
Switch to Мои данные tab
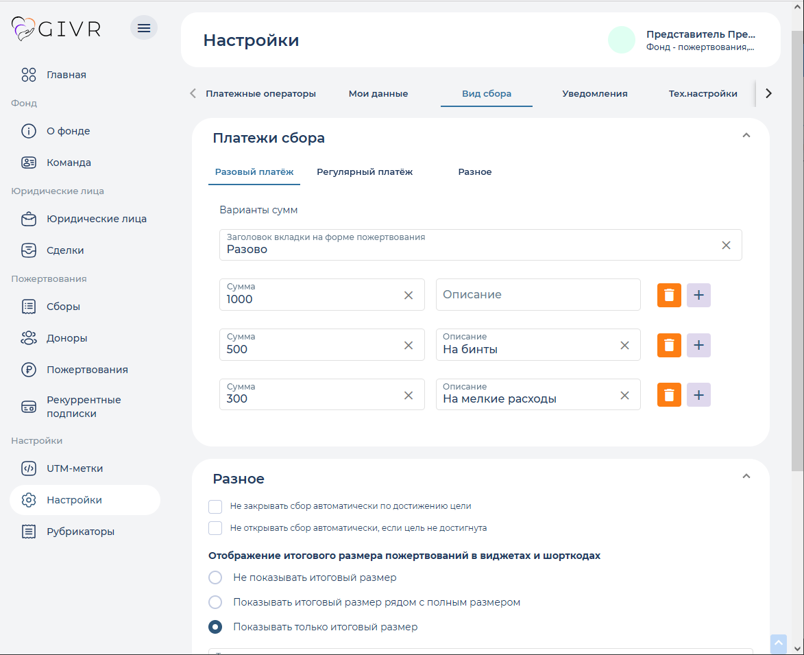click(378, 94)
